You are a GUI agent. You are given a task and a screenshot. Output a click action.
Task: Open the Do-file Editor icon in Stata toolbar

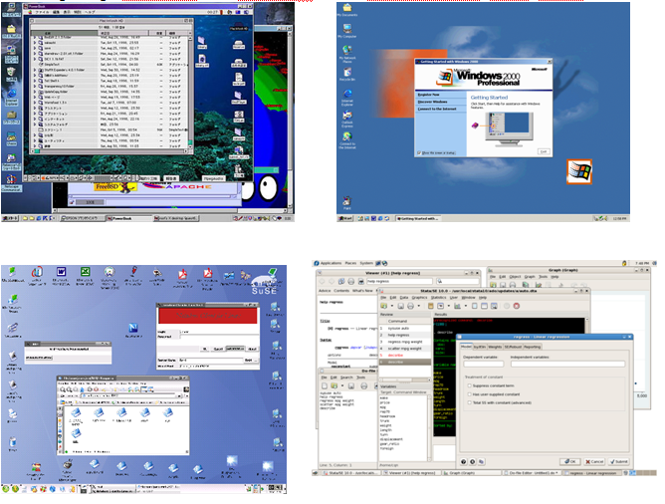(x=474, y=306)
